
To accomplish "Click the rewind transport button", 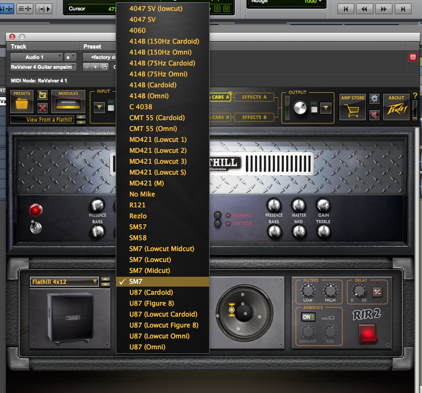I will 365,9.
